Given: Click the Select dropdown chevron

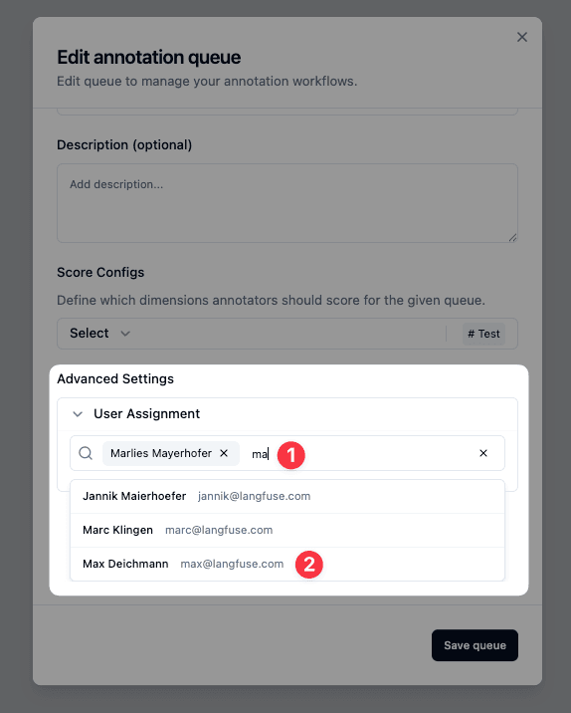Looking at the screenshot, I should tap(125, 334).
